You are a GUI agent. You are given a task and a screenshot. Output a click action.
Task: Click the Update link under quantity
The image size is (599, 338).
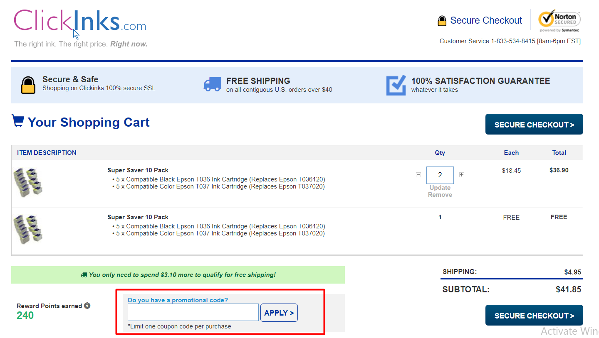pyautogui.click(x=440, y=188)
